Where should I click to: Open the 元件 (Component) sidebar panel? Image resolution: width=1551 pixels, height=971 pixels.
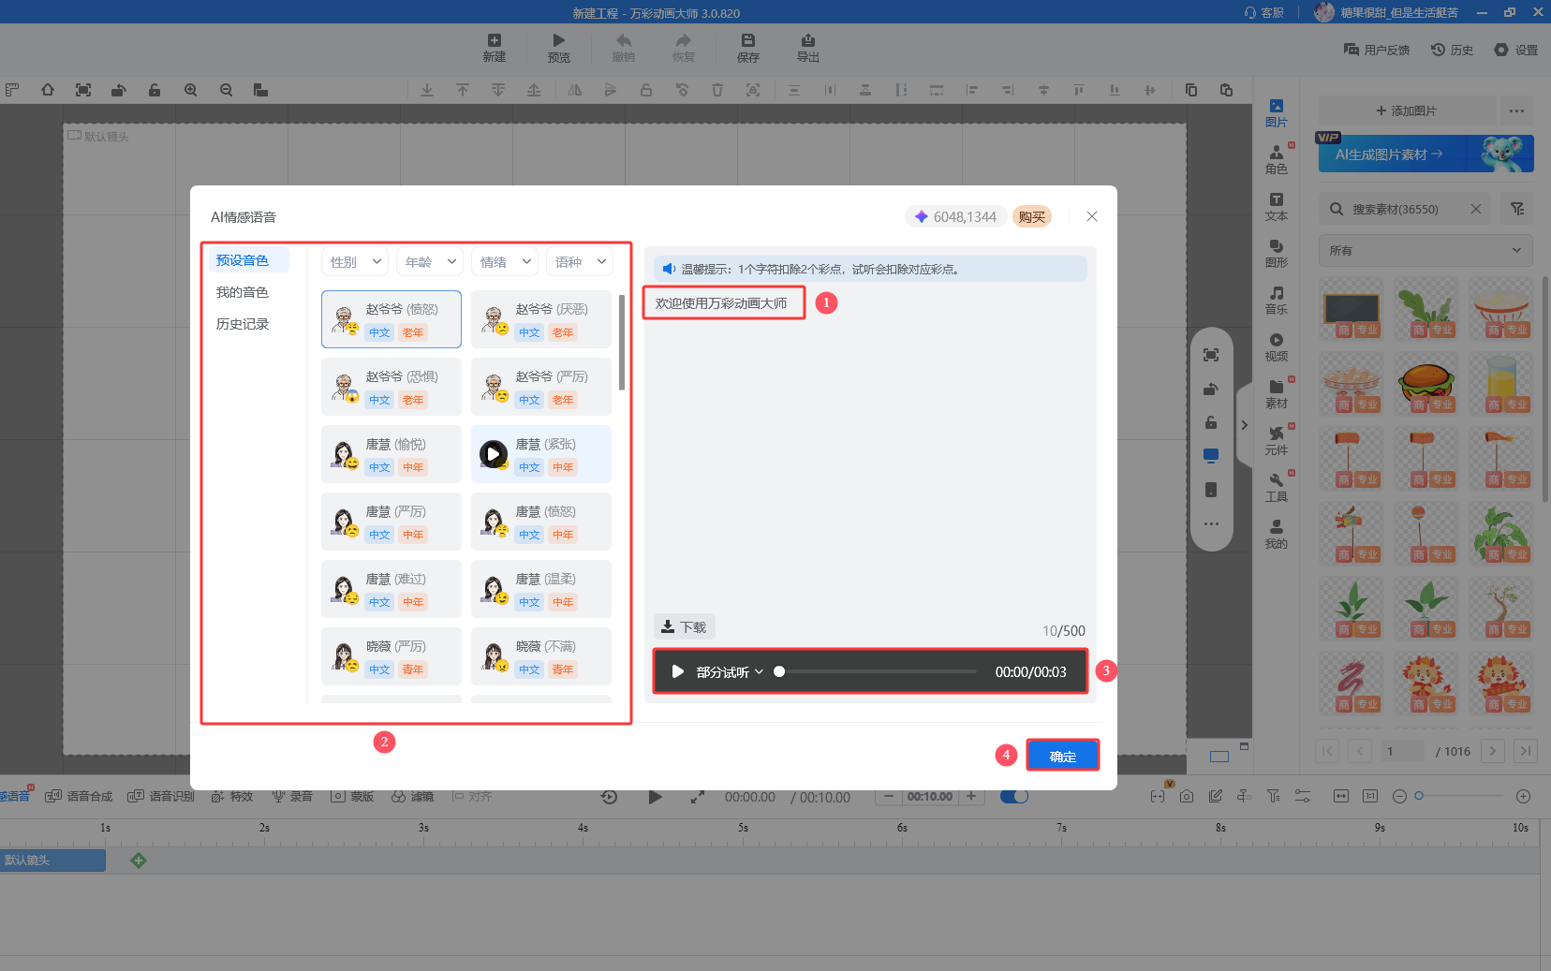(1276, 441)
